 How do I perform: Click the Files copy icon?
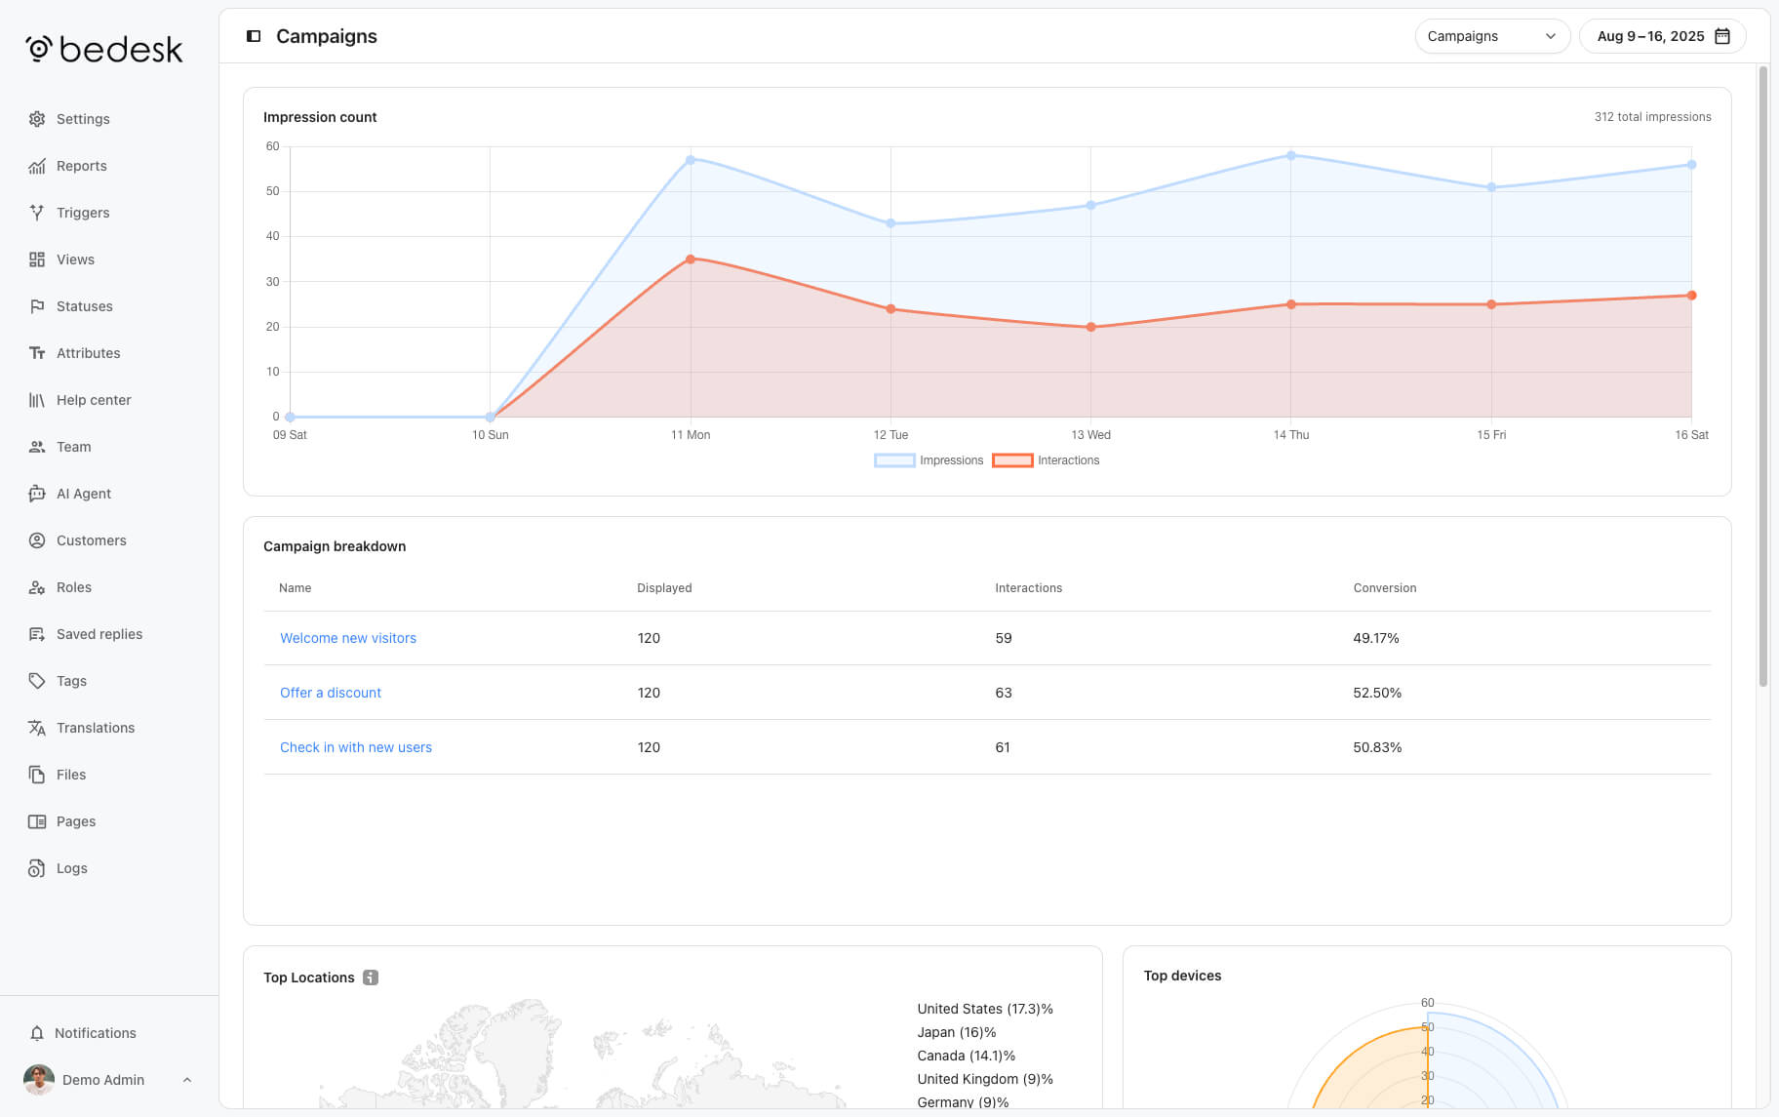(x=37, y=775)
